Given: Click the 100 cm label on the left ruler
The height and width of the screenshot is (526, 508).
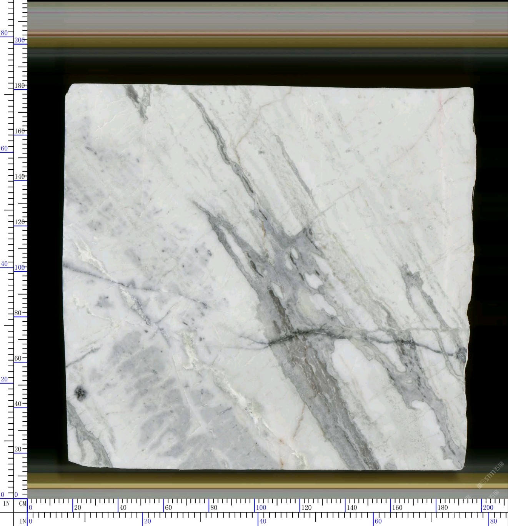Looking at the screenshot, I should [x=19, y=267].
